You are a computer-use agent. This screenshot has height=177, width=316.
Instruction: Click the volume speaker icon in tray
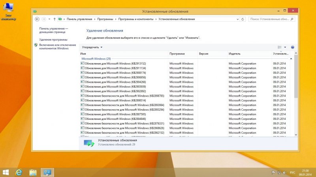coord(284,172)
